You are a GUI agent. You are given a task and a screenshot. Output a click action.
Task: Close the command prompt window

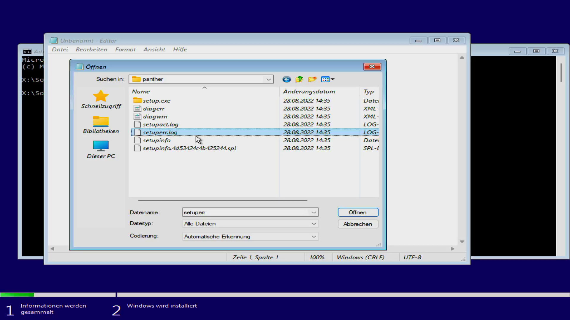555,51
